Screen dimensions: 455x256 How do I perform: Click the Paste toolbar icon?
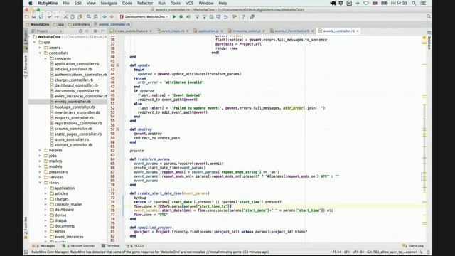(80, 17)
